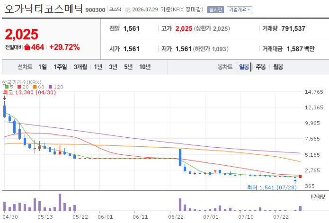The width and height of the screenshot is (329, 223).
Task: Click the 한국거래소(KRX) chart label
Action: [x=22, y=82]
